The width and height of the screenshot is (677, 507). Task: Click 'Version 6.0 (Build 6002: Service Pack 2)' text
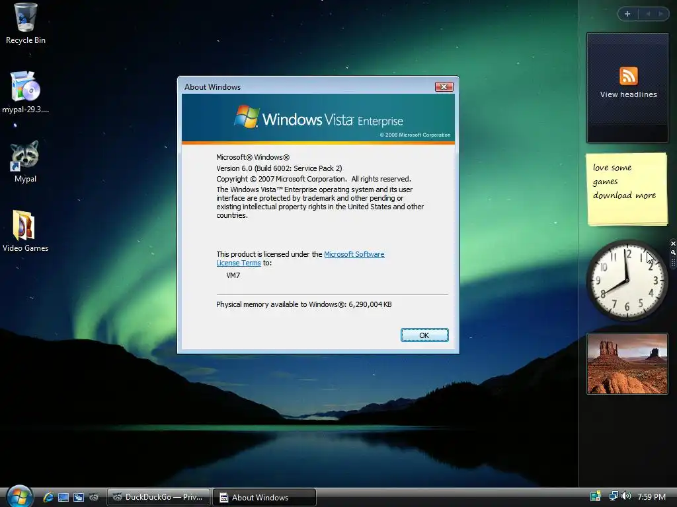click(x=279, y=168)
